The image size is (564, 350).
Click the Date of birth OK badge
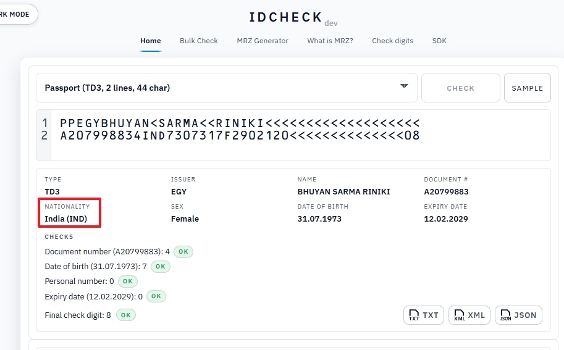(x=160, y=267)
